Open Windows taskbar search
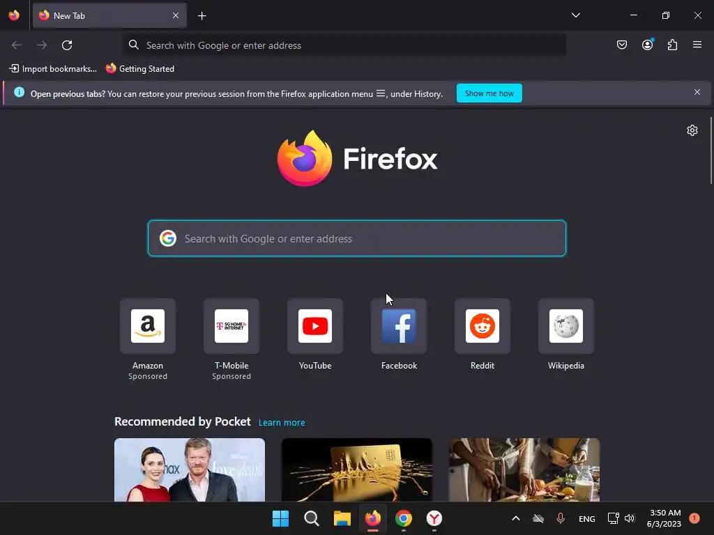Screen dimensions: 714x535 (312, 518)
